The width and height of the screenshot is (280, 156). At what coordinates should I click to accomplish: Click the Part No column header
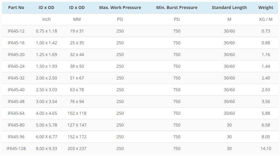coord(16,8)
